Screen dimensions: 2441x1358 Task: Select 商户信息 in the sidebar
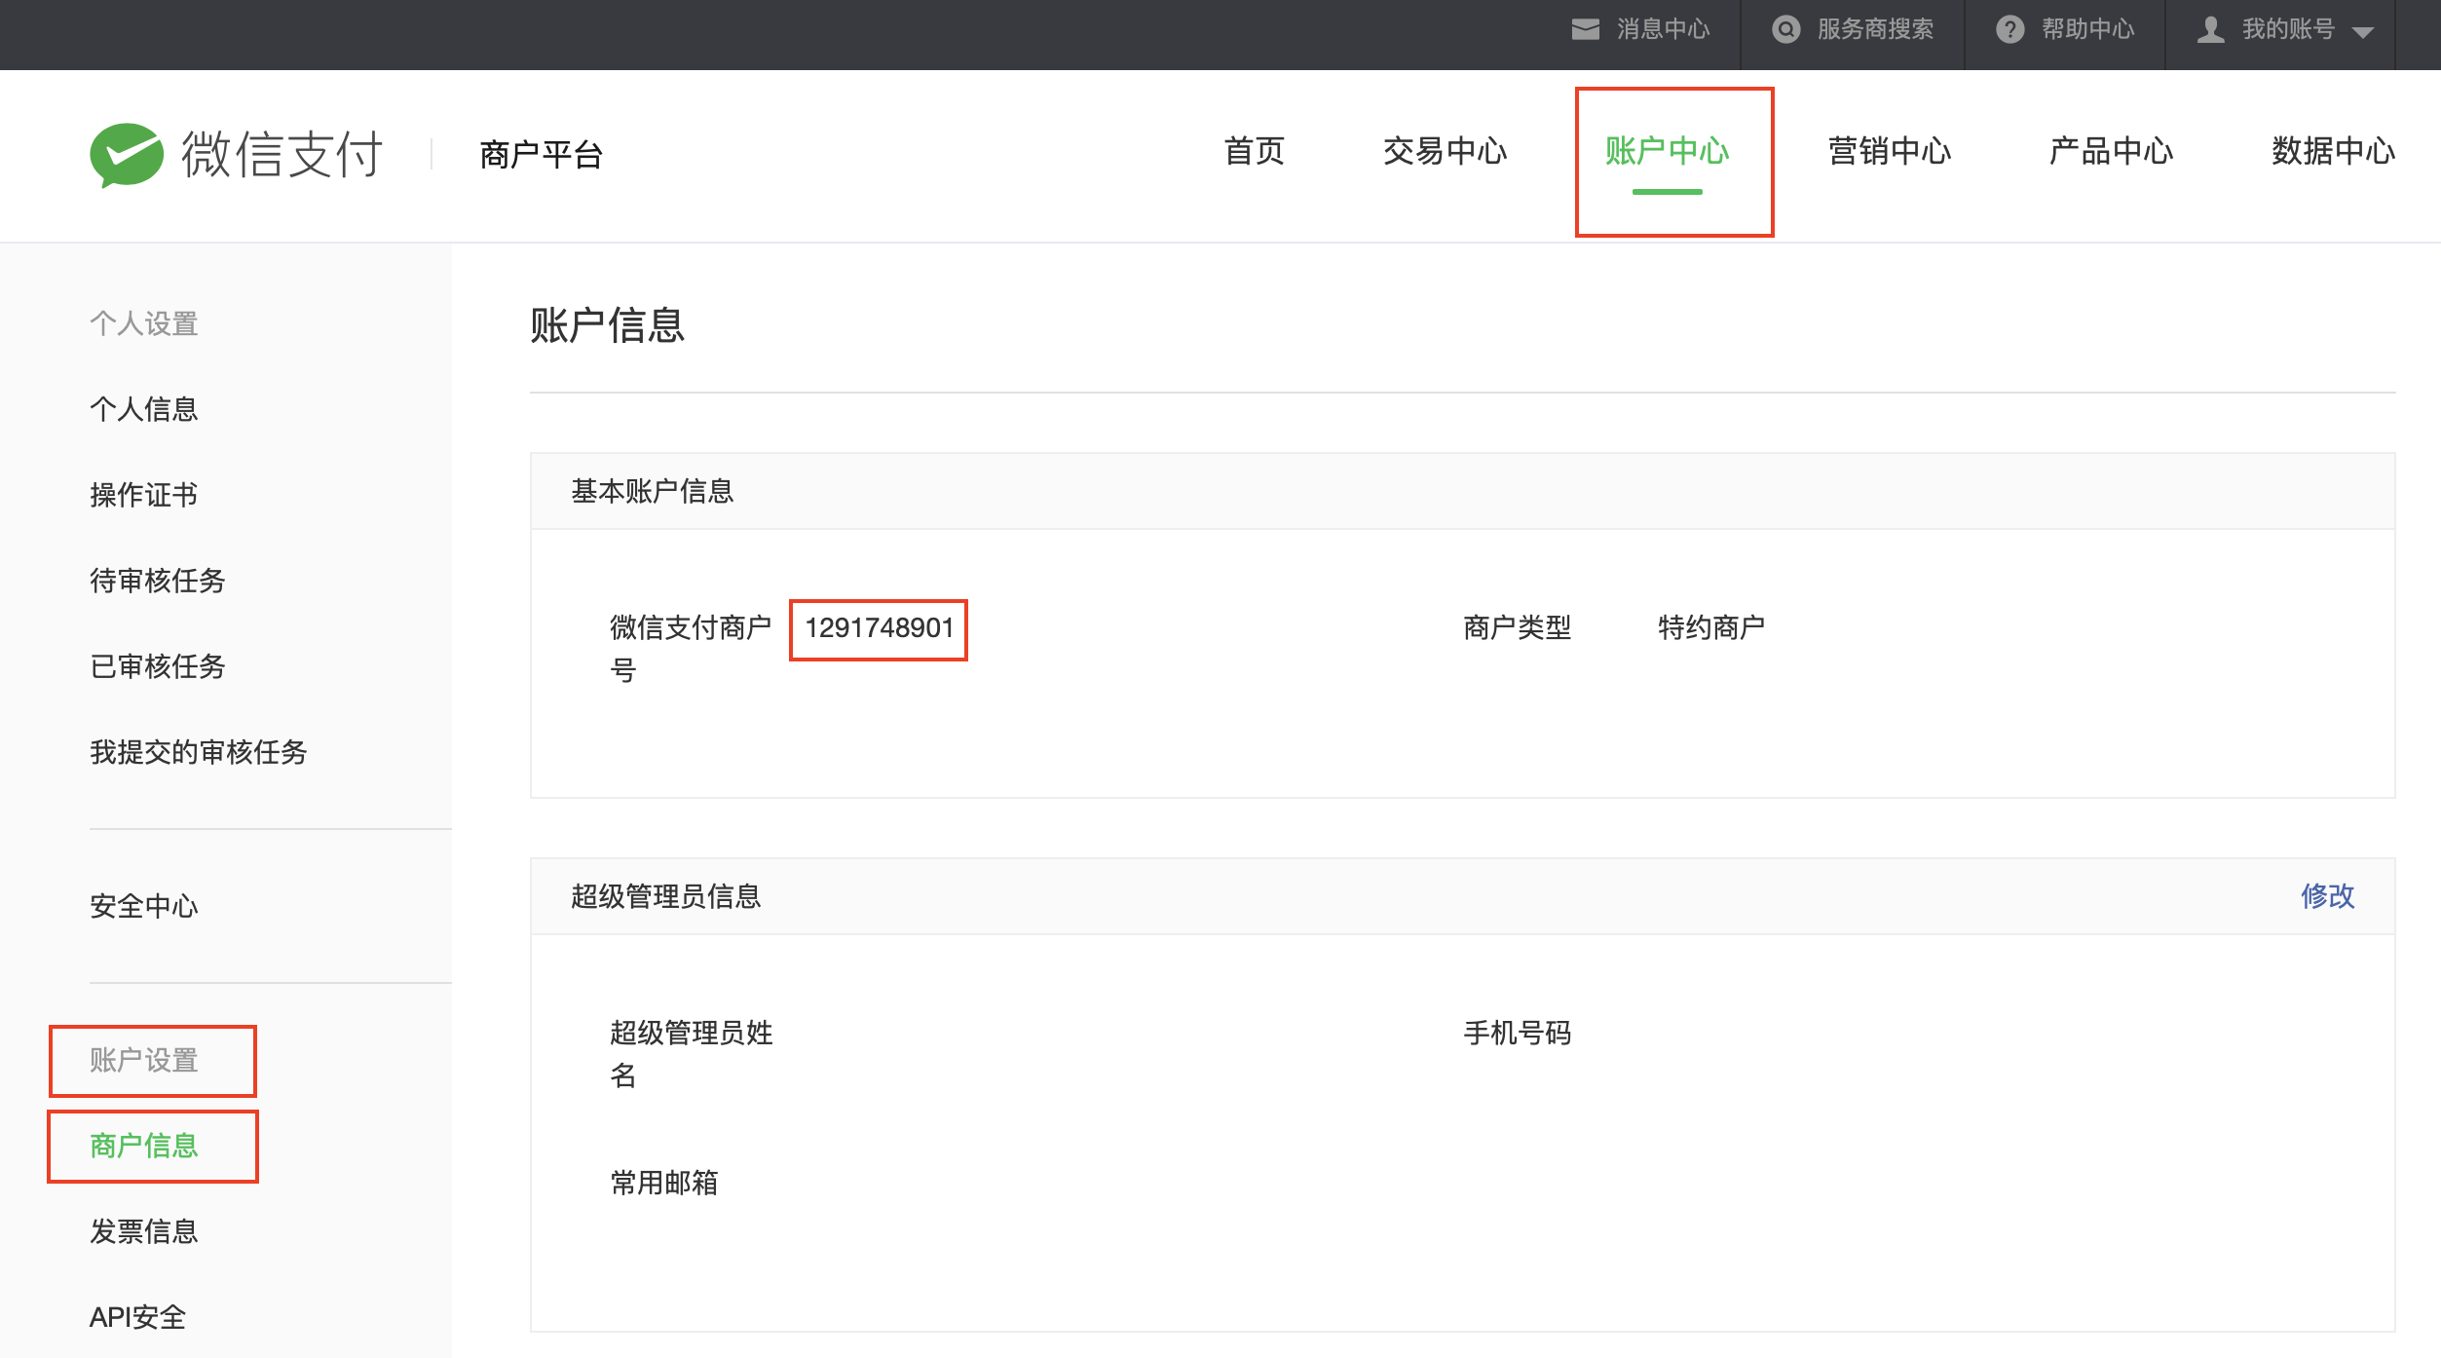click(x=144, y=1146)
